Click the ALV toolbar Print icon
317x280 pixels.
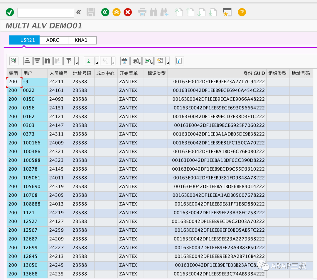[125, 61]
